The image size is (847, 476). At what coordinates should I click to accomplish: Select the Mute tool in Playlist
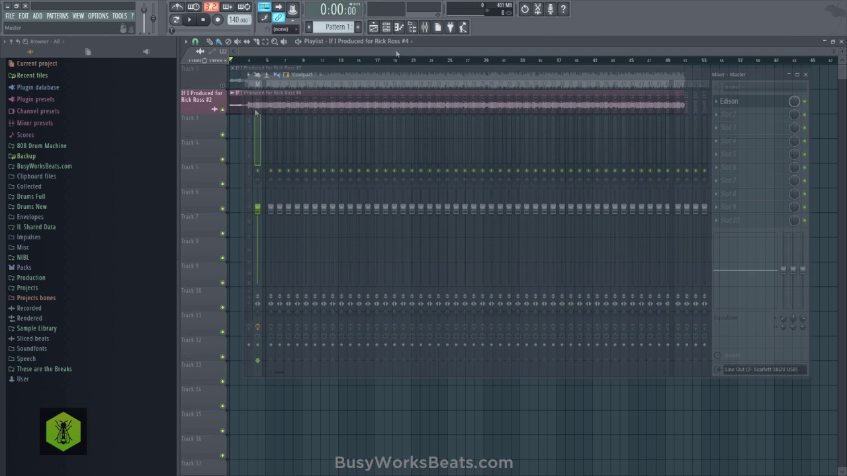(237, 41)
